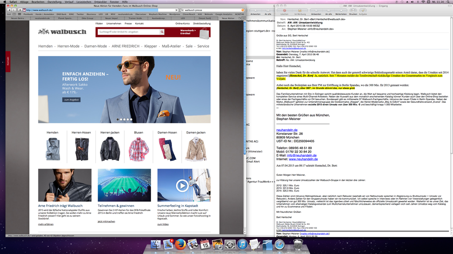The width and height of the screenshot is (453, 254).
Task: Click the Löschen toolbar icon in Mail
Action: point(284,11)
